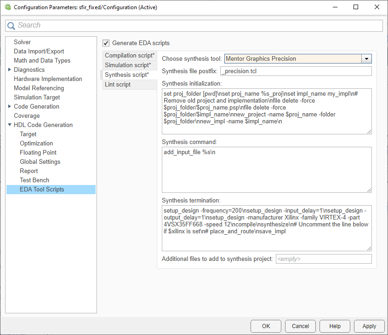Enable the Generate EDA scripts checkbox
This screenshot has height=335, width=388.
[106, 43]
